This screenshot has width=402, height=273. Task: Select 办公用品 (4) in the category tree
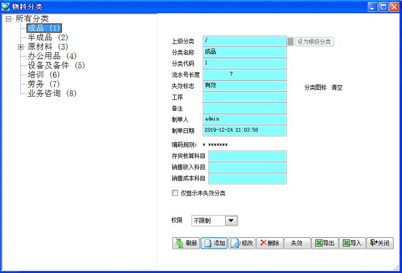coord(51,56)
